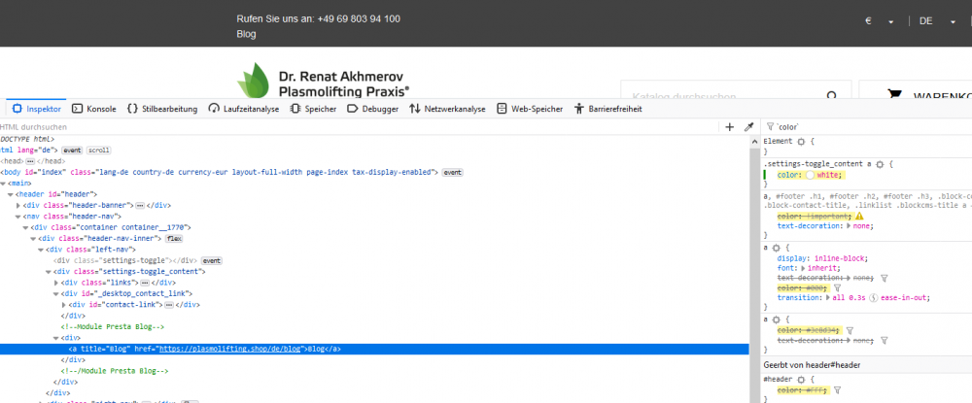
Task: Pick a page color with the eyedropper
Action: [748, 127]
